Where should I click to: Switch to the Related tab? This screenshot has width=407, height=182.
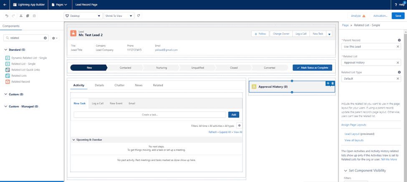[158, 85]
